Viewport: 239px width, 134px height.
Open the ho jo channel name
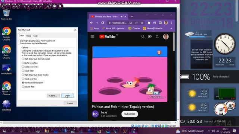tap(104, 112)
